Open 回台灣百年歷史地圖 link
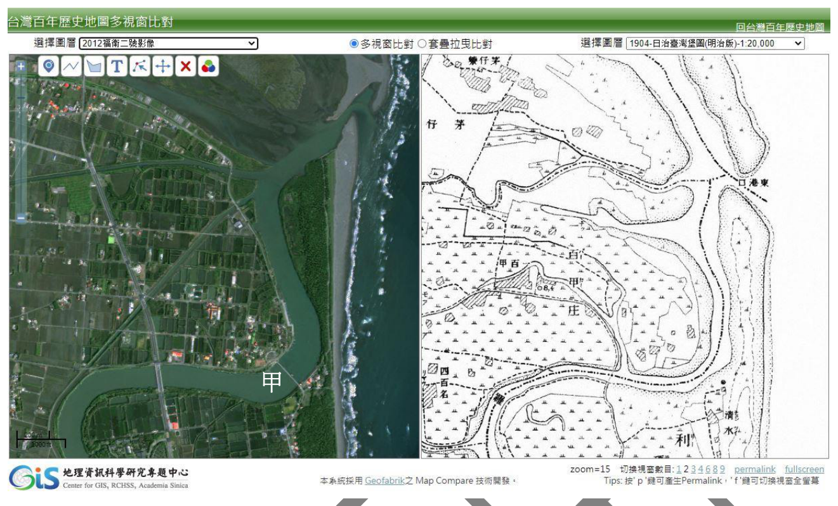The height and width of the screenshot is (506, 838). pos(780,27)
